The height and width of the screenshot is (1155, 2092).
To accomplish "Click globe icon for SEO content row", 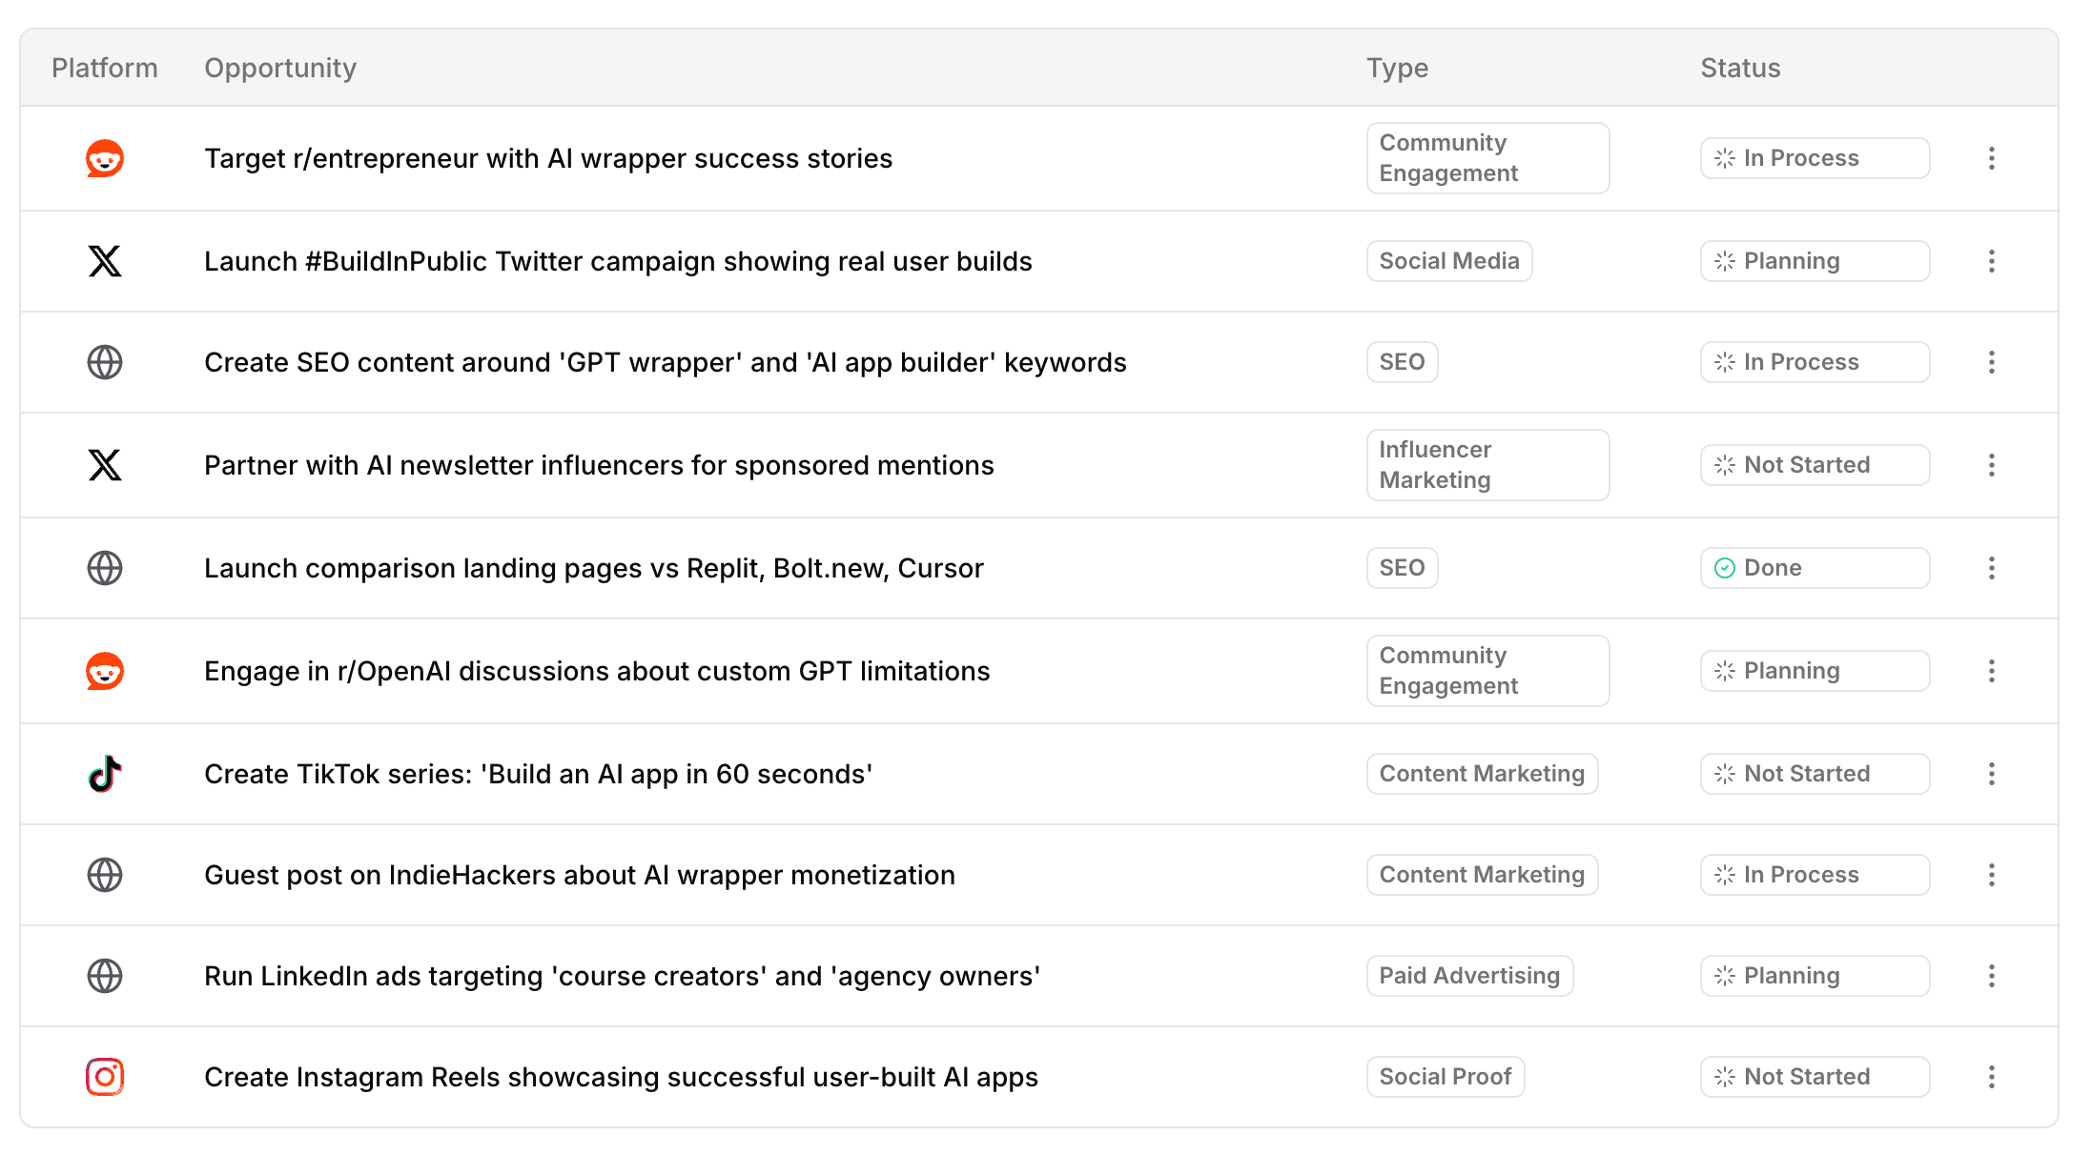I will pos(105,362).
